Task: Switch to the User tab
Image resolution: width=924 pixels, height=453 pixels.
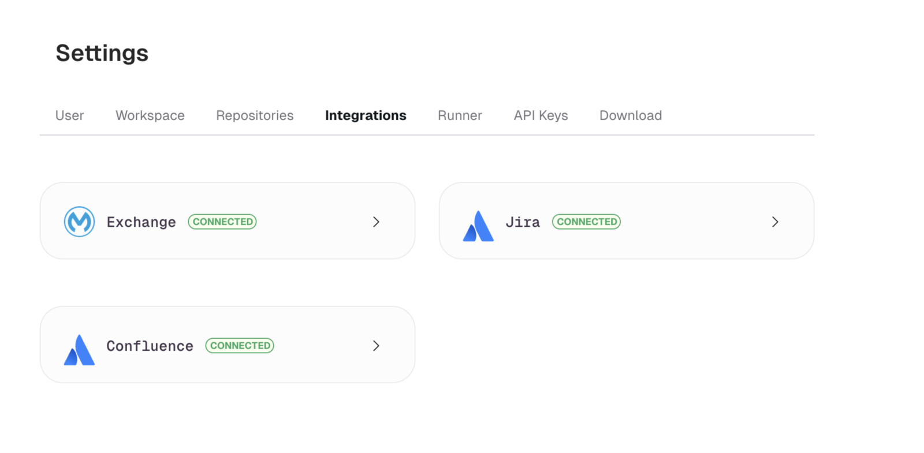Action: tap(70, 115)
